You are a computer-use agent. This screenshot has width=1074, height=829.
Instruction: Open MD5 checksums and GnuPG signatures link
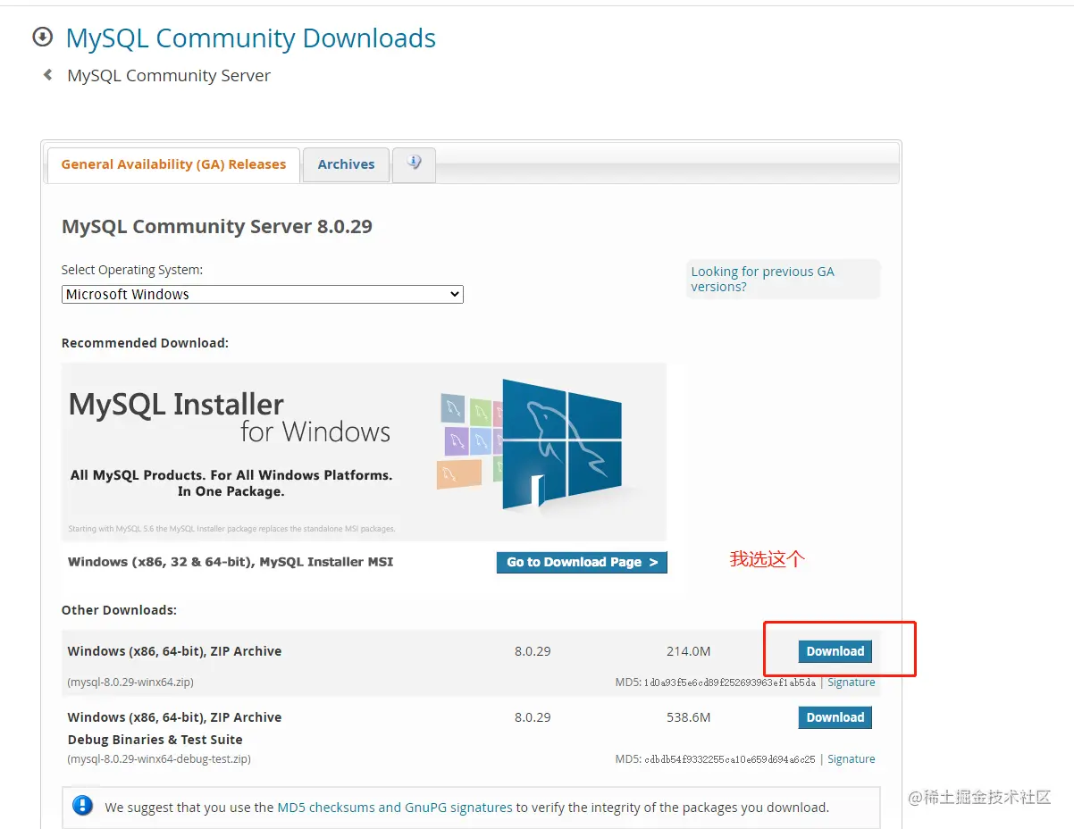click(x=395, y=807)
